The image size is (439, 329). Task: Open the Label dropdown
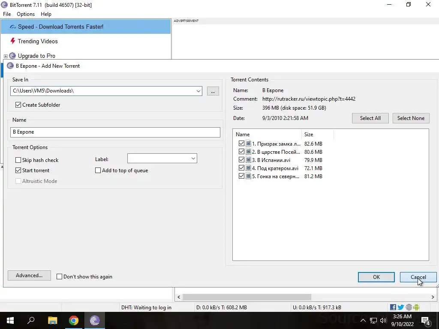pyautogui.click(x=193, y=159)
